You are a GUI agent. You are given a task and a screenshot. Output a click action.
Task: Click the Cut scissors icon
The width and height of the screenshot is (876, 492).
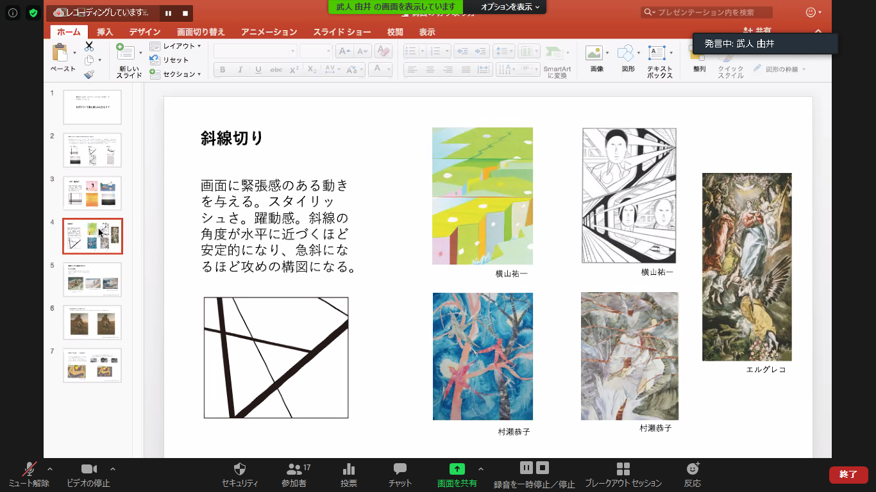tap(89, 46)
